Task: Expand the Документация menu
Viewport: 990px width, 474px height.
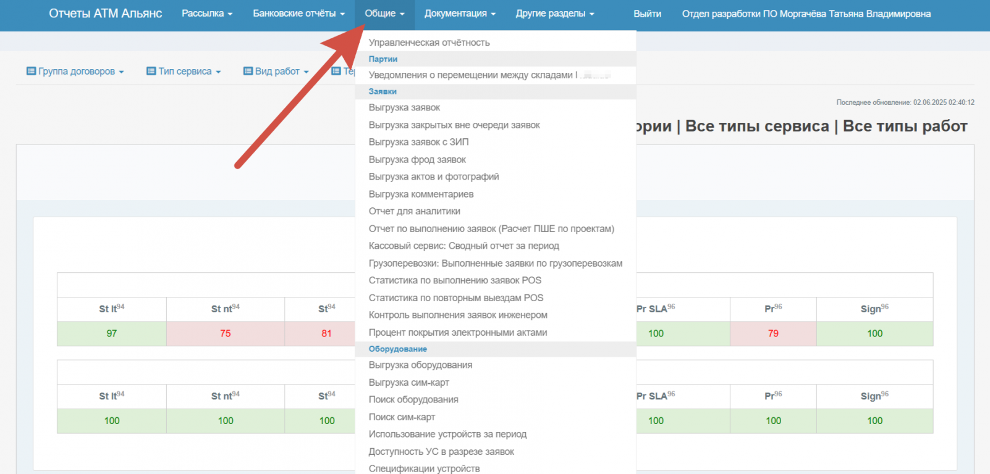Action: (460, 14)
